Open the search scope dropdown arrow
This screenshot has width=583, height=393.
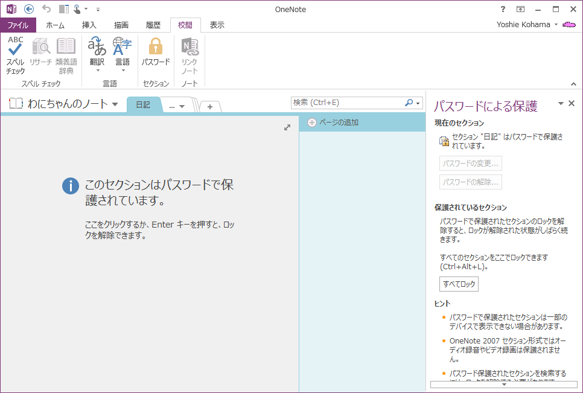pos(419,103)
